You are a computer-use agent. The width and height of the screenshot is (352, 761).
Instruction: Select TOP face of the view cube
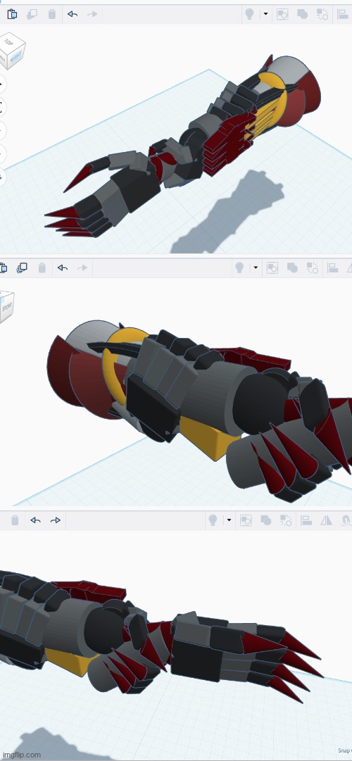coord(8,42)
